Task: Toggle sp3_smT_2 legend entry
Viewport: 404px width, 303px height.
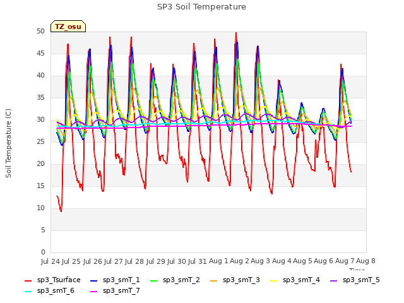Action: pos(175,280)
